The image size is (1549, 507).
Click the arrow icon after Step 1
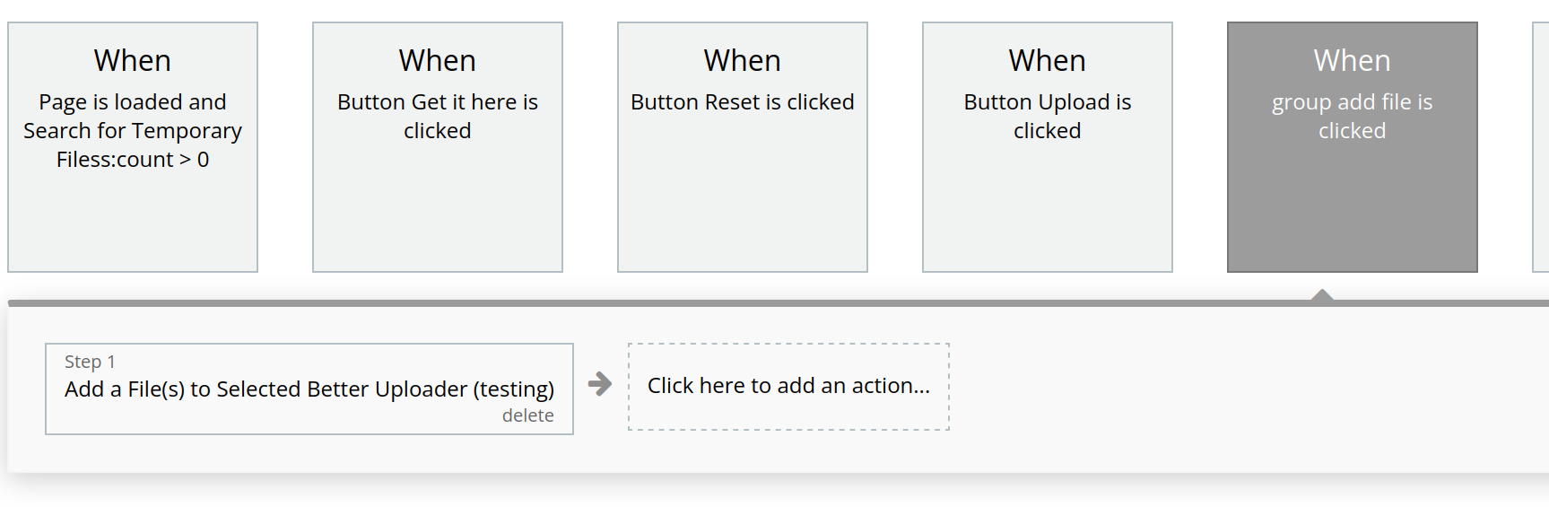[600, 385]
